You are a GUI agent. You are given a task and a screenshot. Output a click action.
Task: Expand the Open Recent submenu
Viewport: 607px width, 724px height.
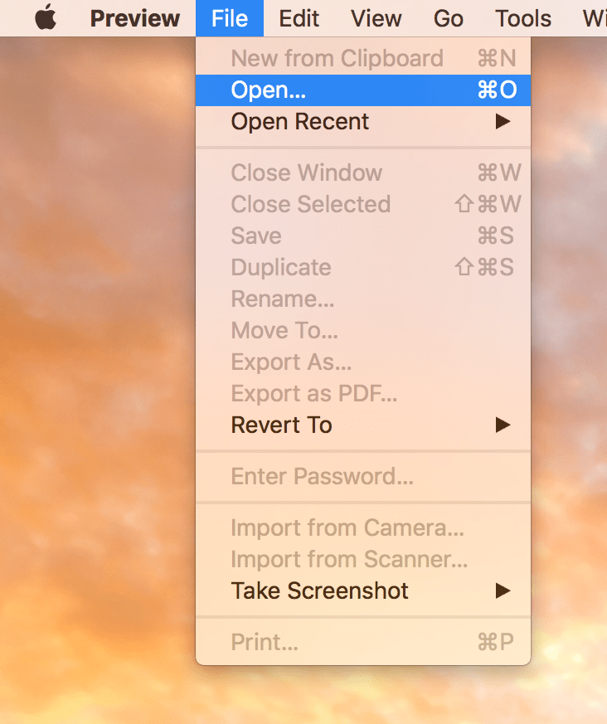[363, 122]
